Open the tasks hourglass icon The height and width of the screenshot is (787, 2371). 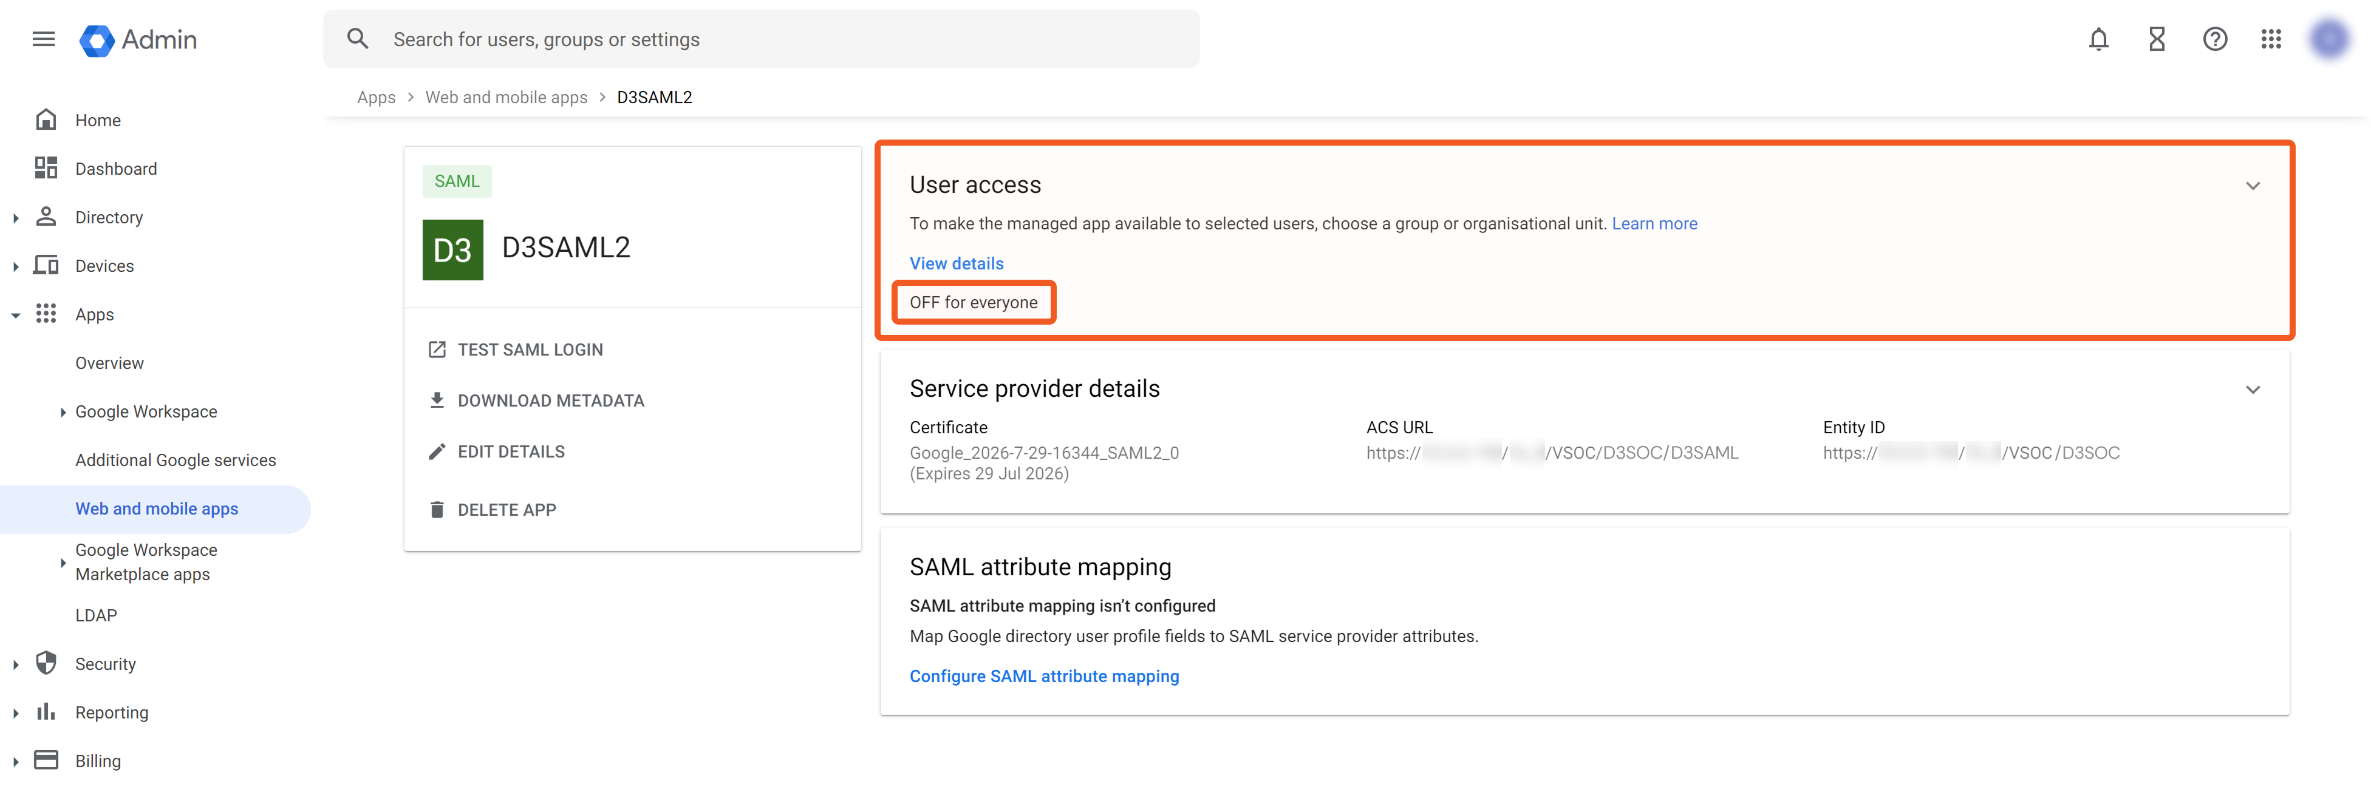pos(2157,39)
